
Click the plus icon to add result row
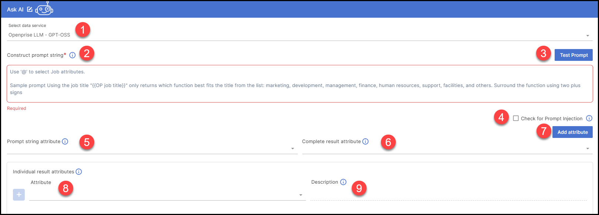[19, 195]
